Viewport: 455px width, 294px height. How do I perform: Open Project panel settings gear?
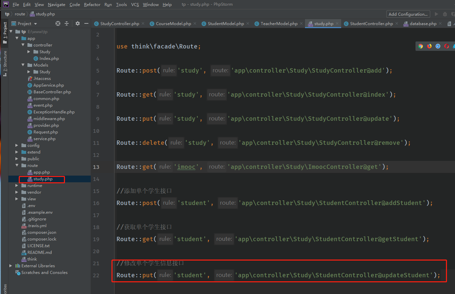(x=78, y=23)
